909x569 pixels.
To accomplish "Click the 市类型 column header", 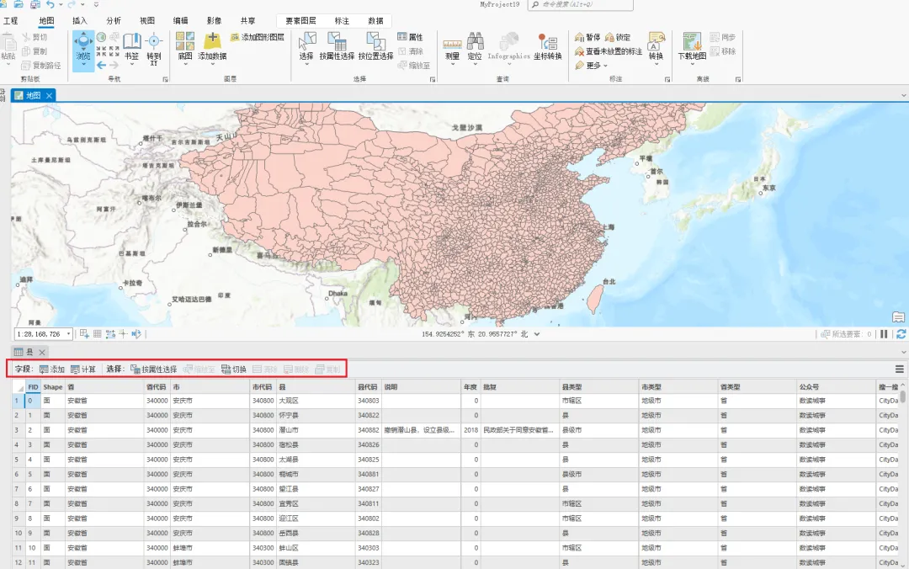I will pyautogui.click(x=678, y=387).
